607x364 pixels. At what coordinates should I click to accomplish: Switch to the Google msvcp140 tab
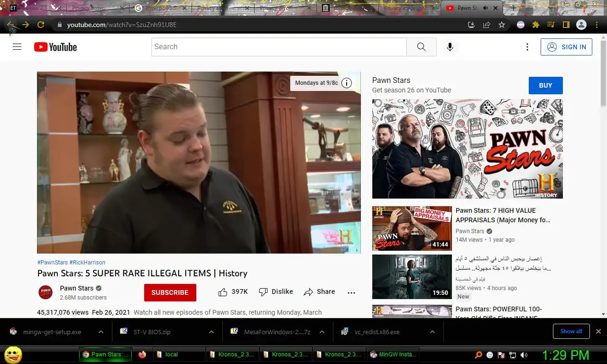pyautogui.click(x=159, y=8)
